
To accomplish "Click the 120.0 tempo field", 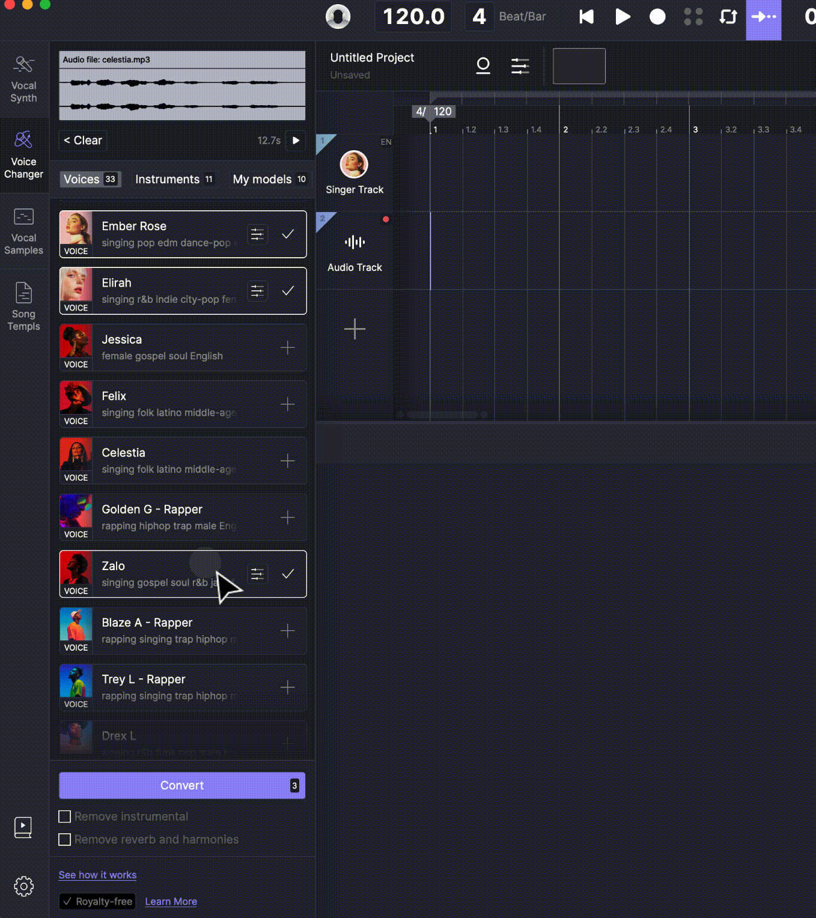I will click(413, 17).
